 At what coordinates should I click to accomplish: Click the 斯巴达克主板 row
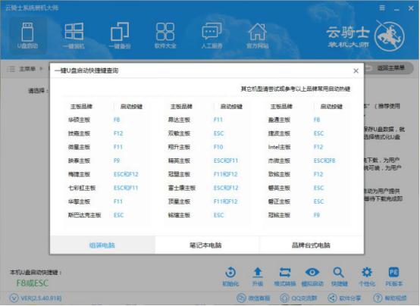(106, 215)
